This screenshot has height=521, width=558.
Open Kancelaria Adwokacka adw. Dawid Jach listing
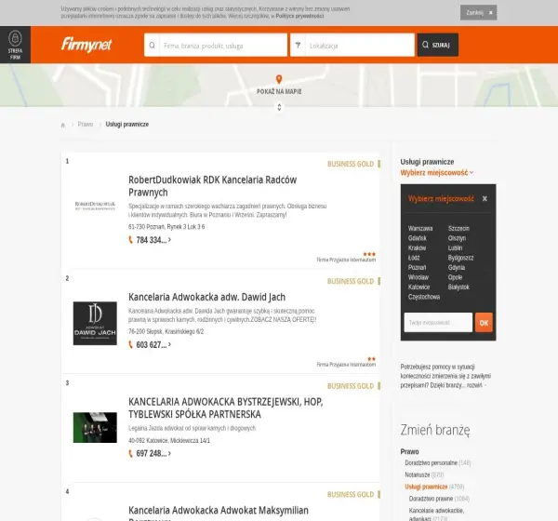(x=206, y=297)
